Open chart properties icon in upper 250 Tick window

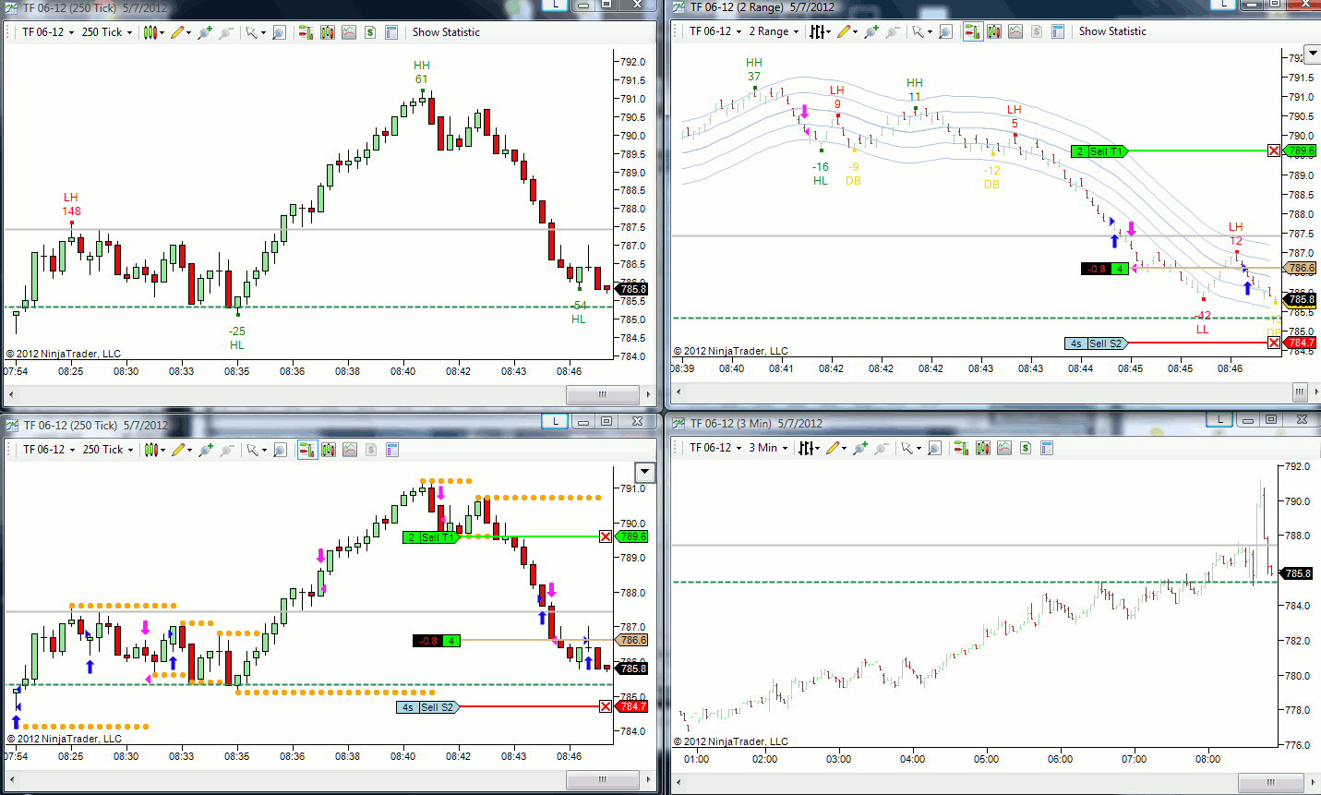point(391,32)
